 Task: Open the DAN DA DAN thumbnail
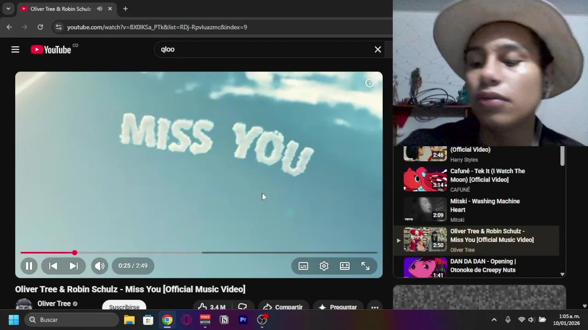point(425,268)
